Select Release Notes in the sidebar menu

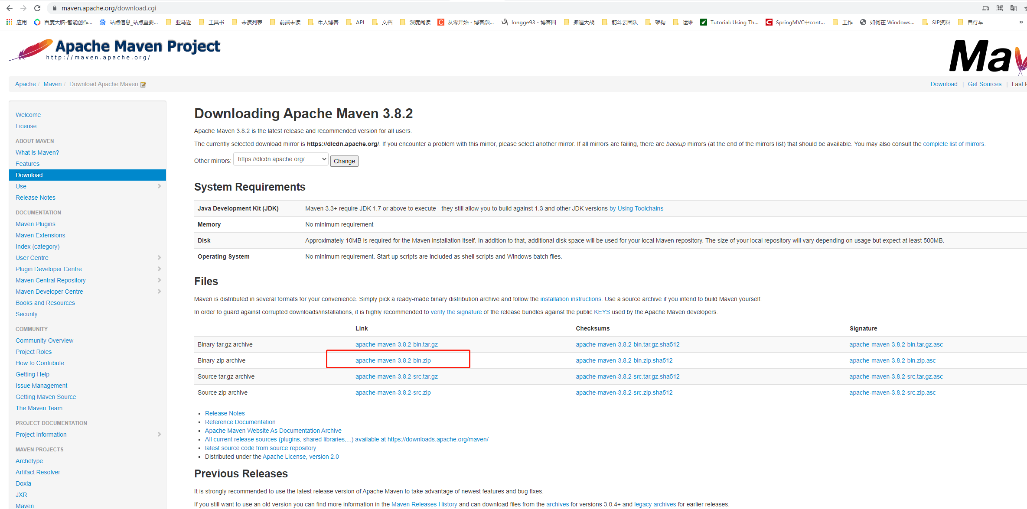[35, 198]
